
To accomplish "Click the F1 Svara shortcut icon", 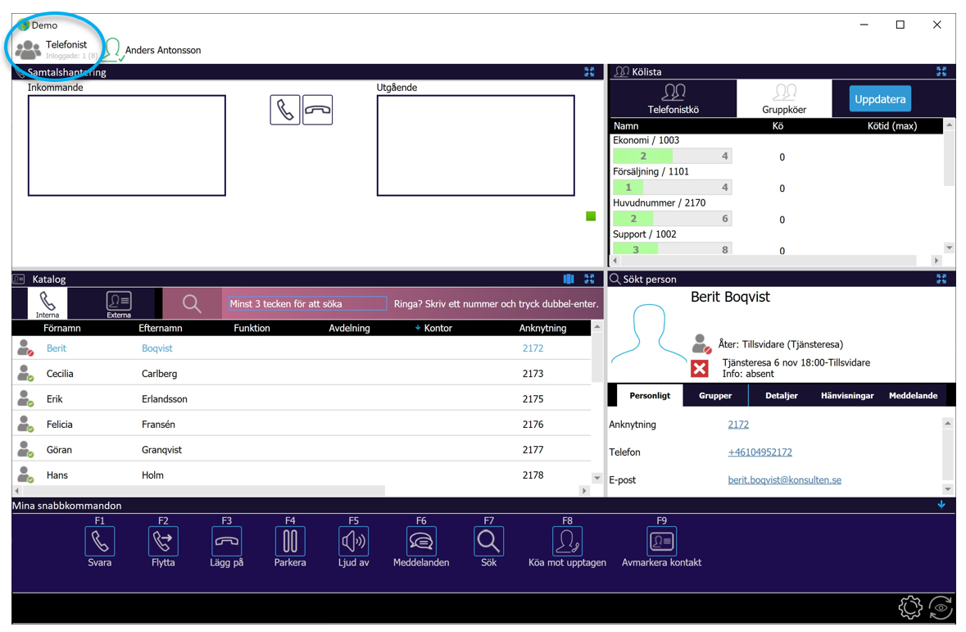I will [x=100, y=541].
